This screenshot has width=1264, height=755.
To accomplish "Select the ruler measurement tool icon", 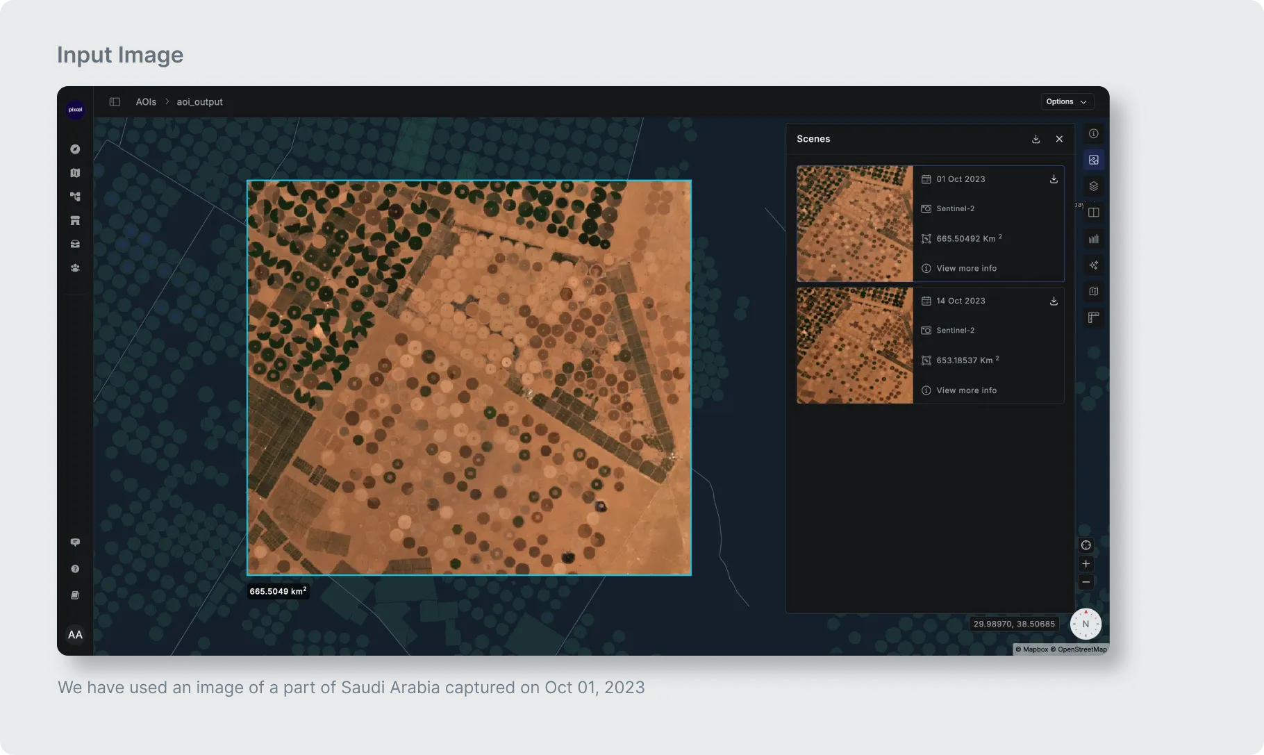I will click(x=1094, y=318).
